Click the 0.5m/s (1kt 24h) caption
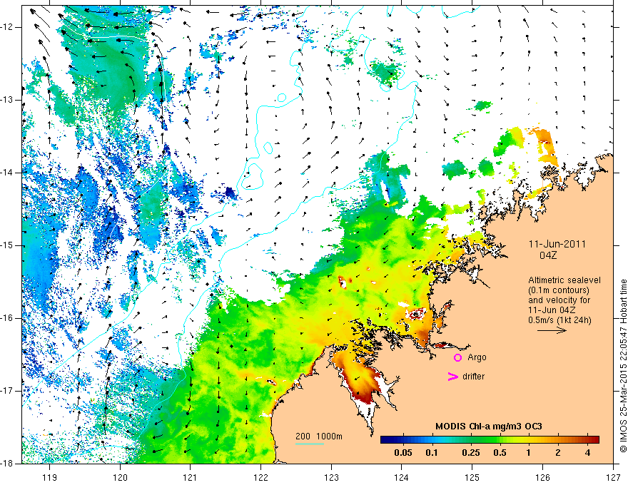 [x=559, y=320]
